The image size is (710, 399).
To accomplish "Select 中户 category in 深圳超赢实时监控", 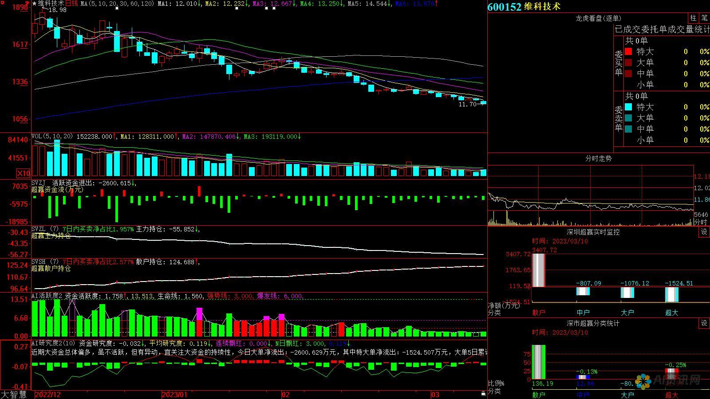I will click(583, 313).
